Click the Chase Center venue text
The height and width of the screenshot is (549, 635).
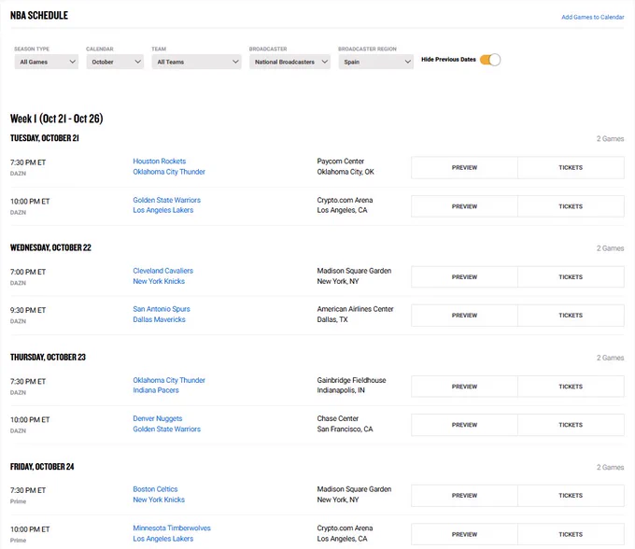pyautogui.click(x=338, y=418)
